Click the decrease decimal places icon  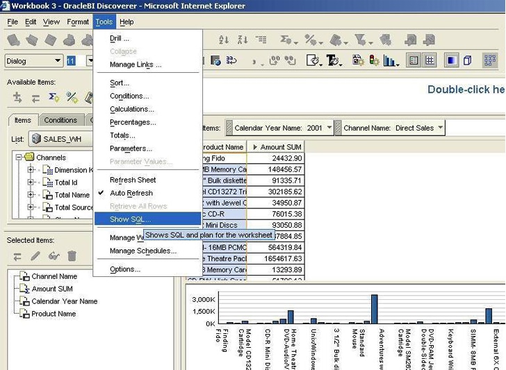[x=291, y=60]
